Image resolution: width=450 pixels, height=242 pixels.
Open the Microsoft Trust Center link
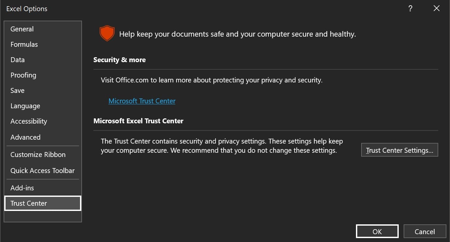click(142, 101)
